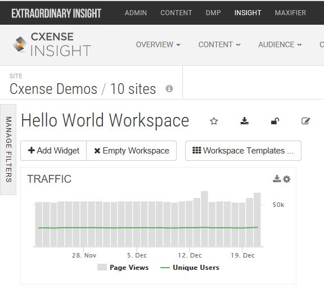Open the Traffic widget settings gear

tap(287, 179)
